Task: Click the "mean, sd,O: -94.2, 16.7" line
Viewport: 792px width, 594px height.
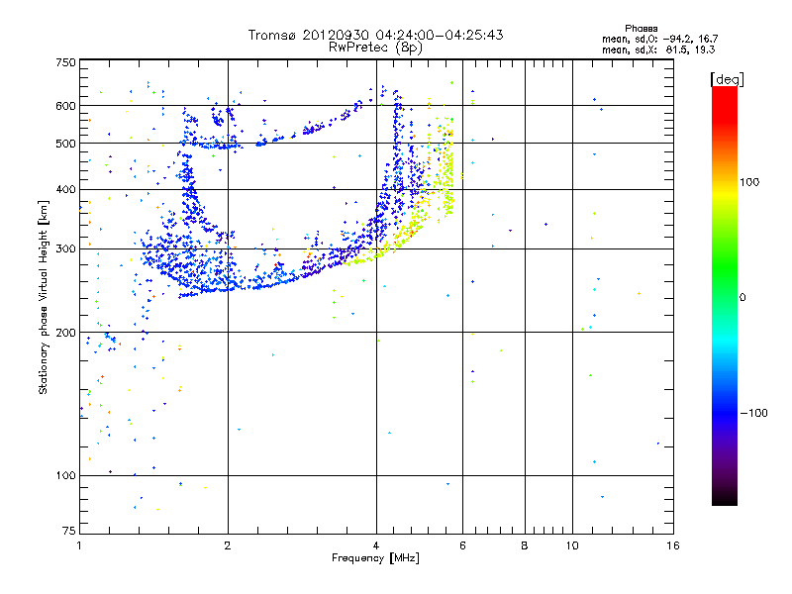Action: [x=659, y=39]
